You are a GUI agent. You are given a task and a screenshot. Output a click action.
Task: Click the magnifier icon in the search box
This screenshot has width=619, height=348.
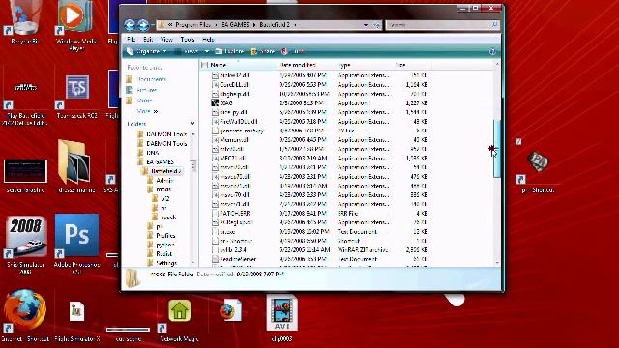click(x=494, y=25)
